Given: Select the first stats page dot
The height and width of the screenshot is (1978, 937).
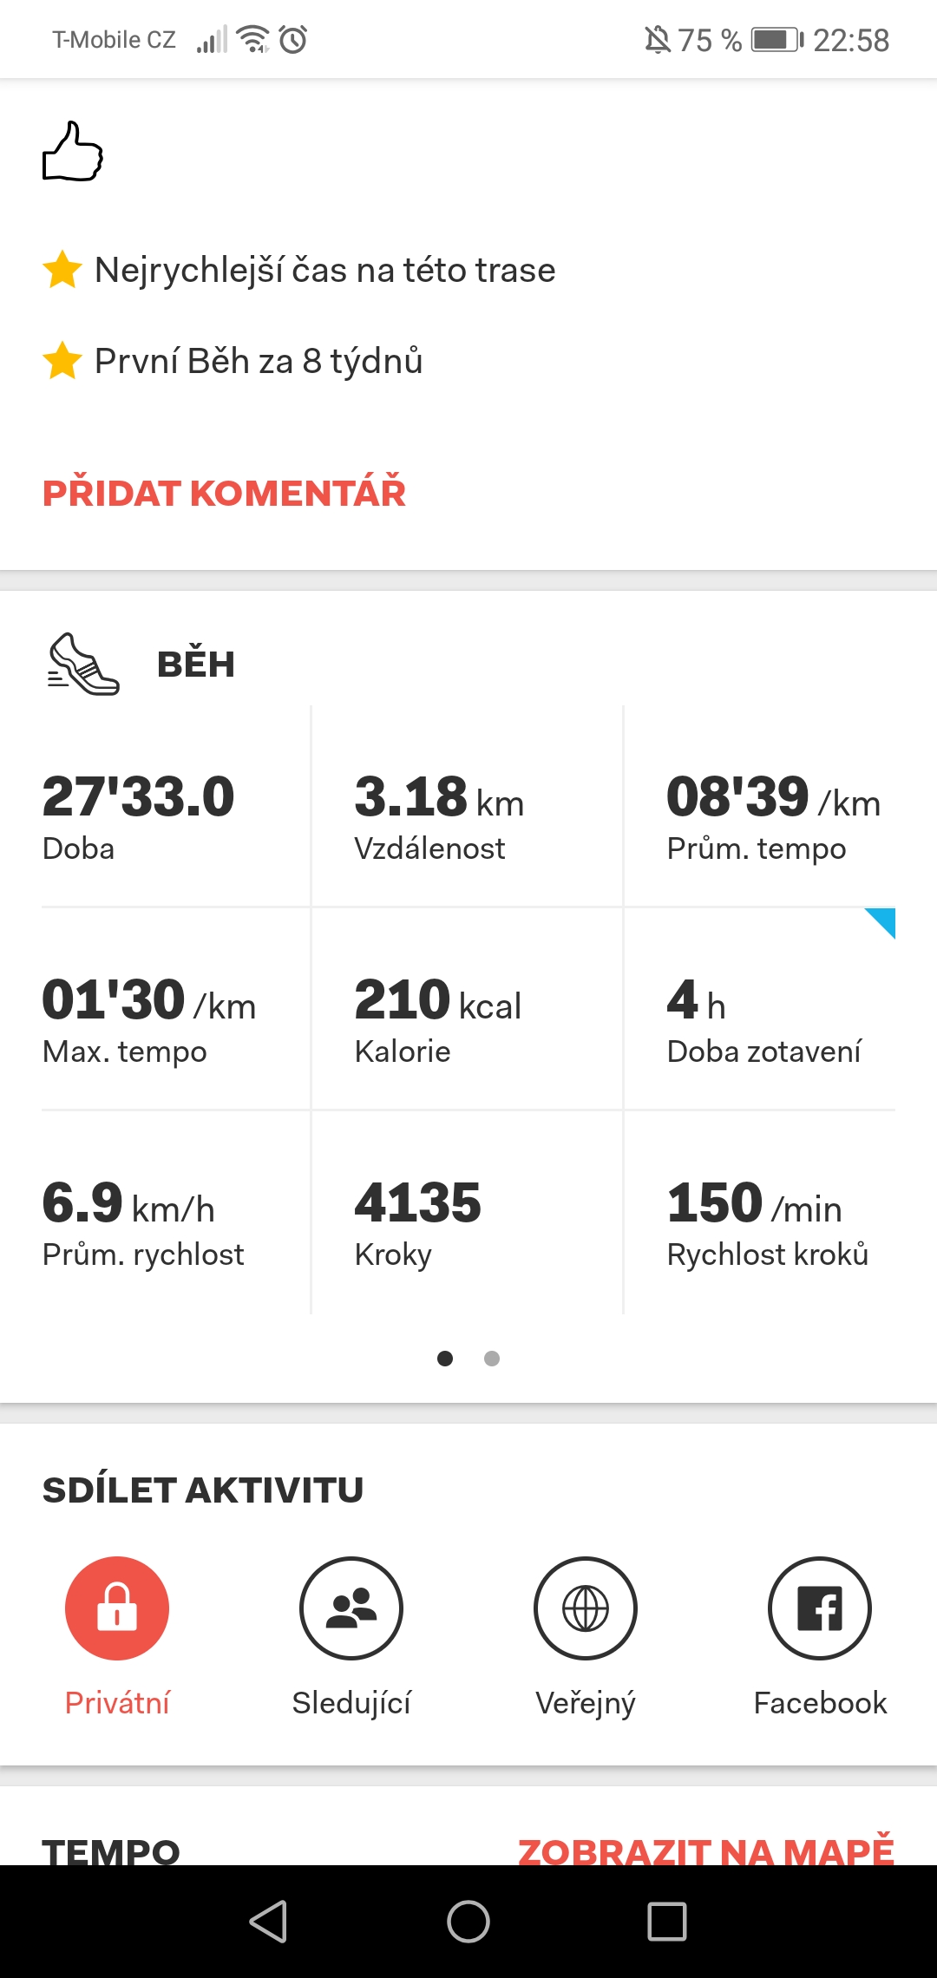Looking at the screenshot, I should click(x=445, y=1359).
